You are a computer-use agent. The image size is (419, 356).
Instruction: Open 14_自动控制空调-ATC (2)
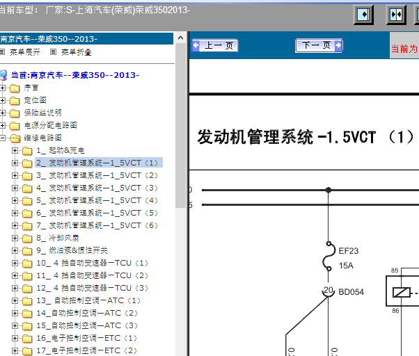[87, 313]
